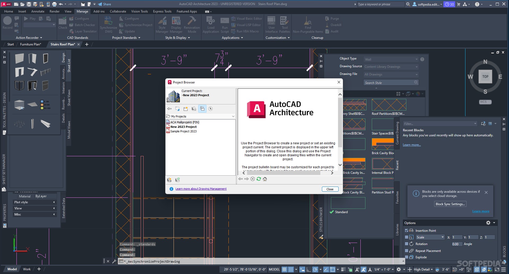Click the bulletin board vertical scrollbar

[340, 130]
